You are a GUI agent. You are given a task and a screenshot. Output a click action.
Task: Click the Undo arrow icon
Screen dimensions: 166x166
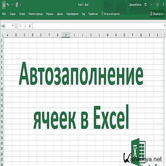(x=8, y=5)
